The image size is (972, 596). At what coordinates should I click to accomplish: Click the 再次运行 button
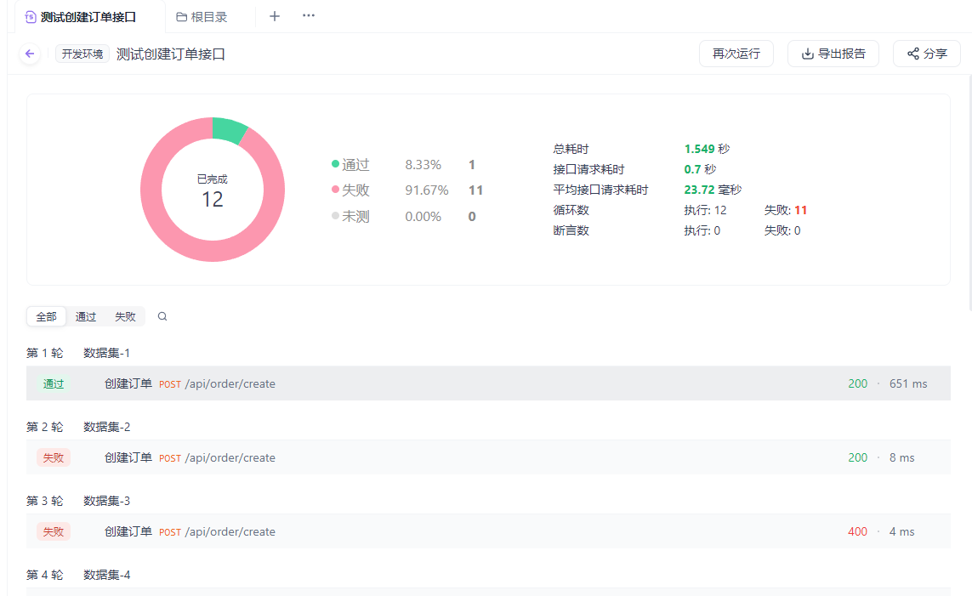pos(736,54)
